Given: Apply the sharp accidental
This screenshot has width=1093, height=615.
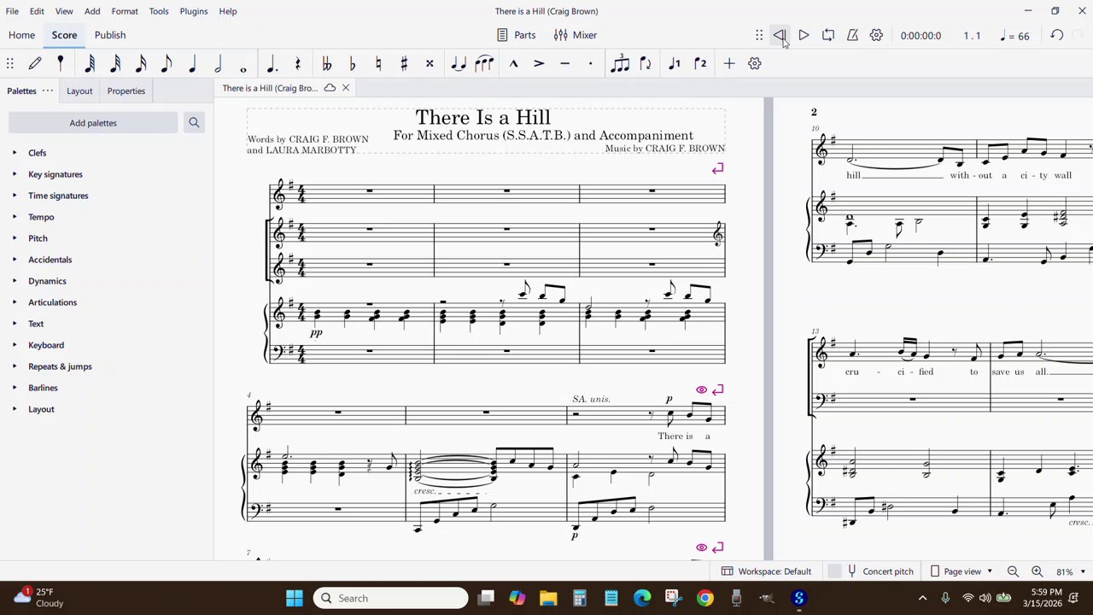Looking at the screenshot, I should point(404,63).
